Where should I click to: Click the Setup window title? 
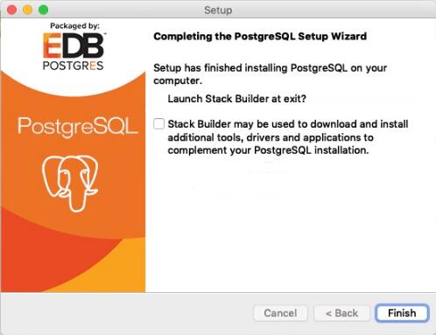coord(218,10)
